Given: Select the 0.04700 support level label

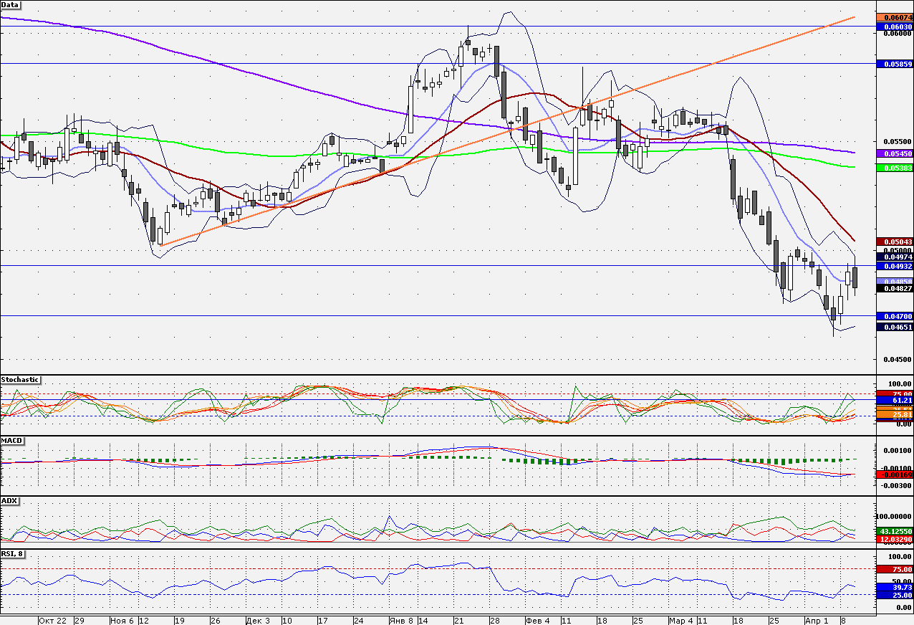Looking at the screenshot, I should (895, 316).
